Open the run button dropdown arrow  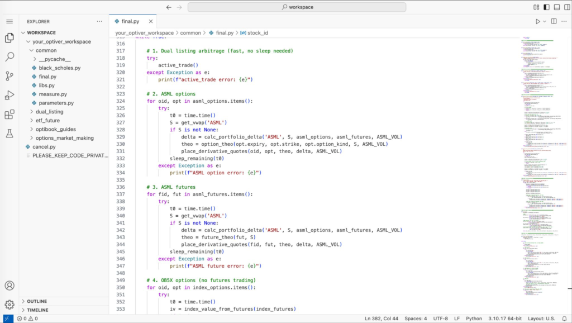click(x=544, y=22)
